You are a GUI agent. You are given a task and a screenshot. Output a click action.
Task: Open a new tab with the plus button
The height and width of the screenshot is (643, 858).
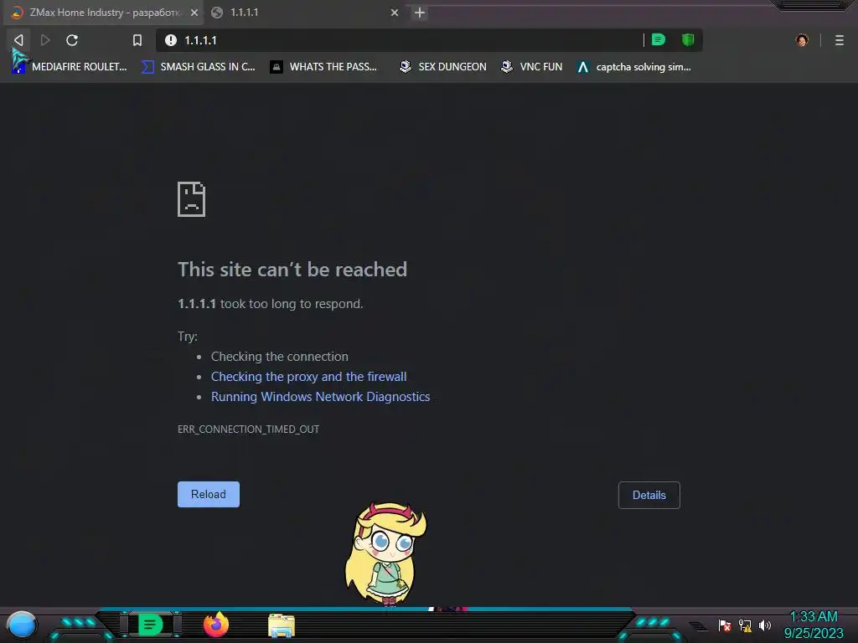click(x=420, y=13)
